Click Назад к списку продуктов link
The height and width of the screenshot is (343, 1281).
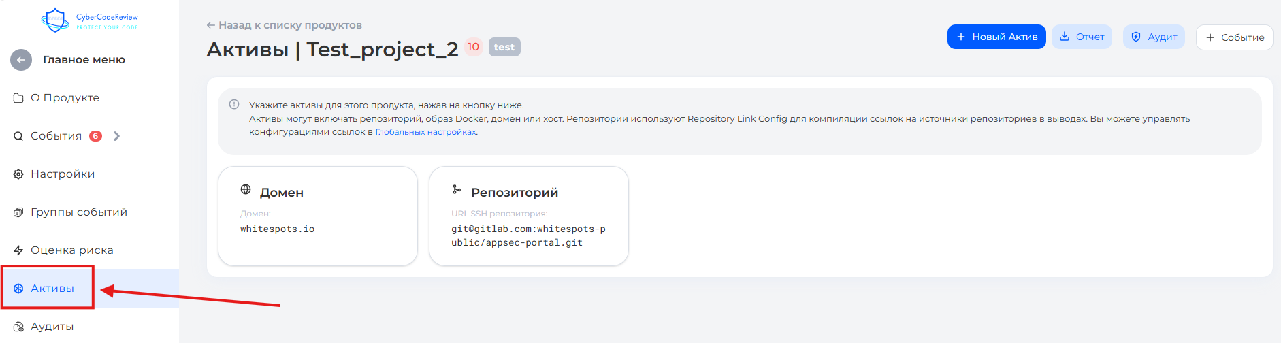pyautogui.click(x=284, y=25)
